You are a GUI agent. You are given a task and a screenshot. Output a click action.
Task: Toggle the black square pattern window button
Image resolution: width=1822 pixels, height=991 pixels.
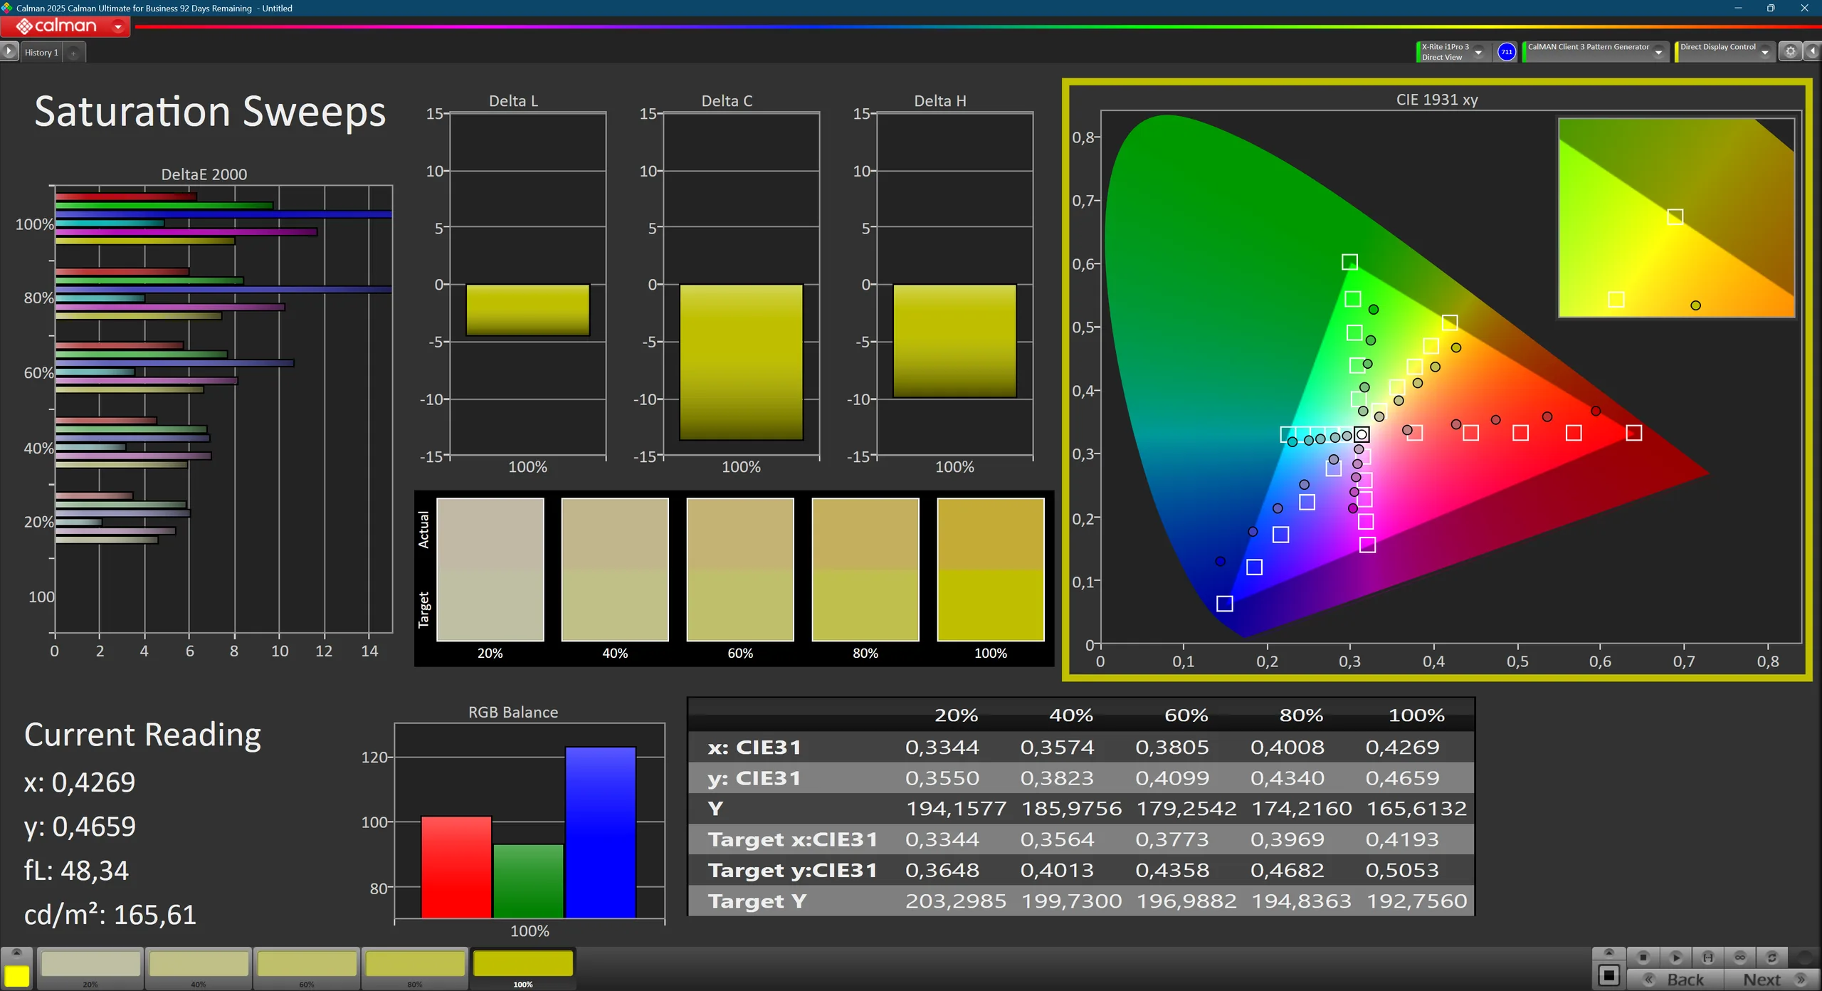tap(1608, 975)
